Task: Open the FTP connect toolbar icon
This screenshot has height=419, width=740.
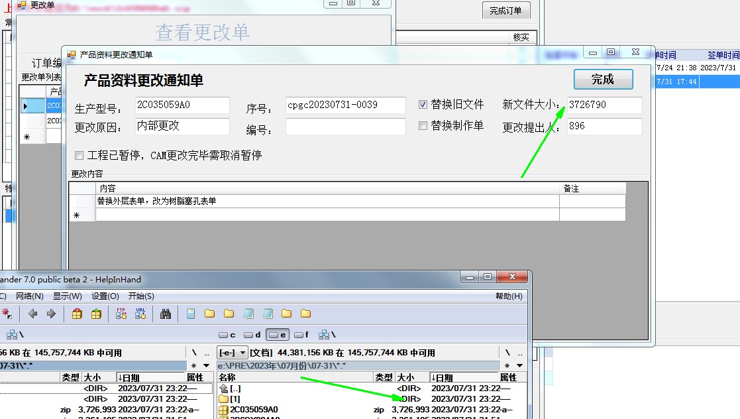Action: [121, 314]
